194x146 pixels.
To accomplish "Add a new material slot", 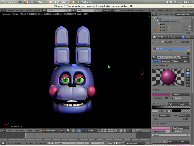I will coord(189,48).
